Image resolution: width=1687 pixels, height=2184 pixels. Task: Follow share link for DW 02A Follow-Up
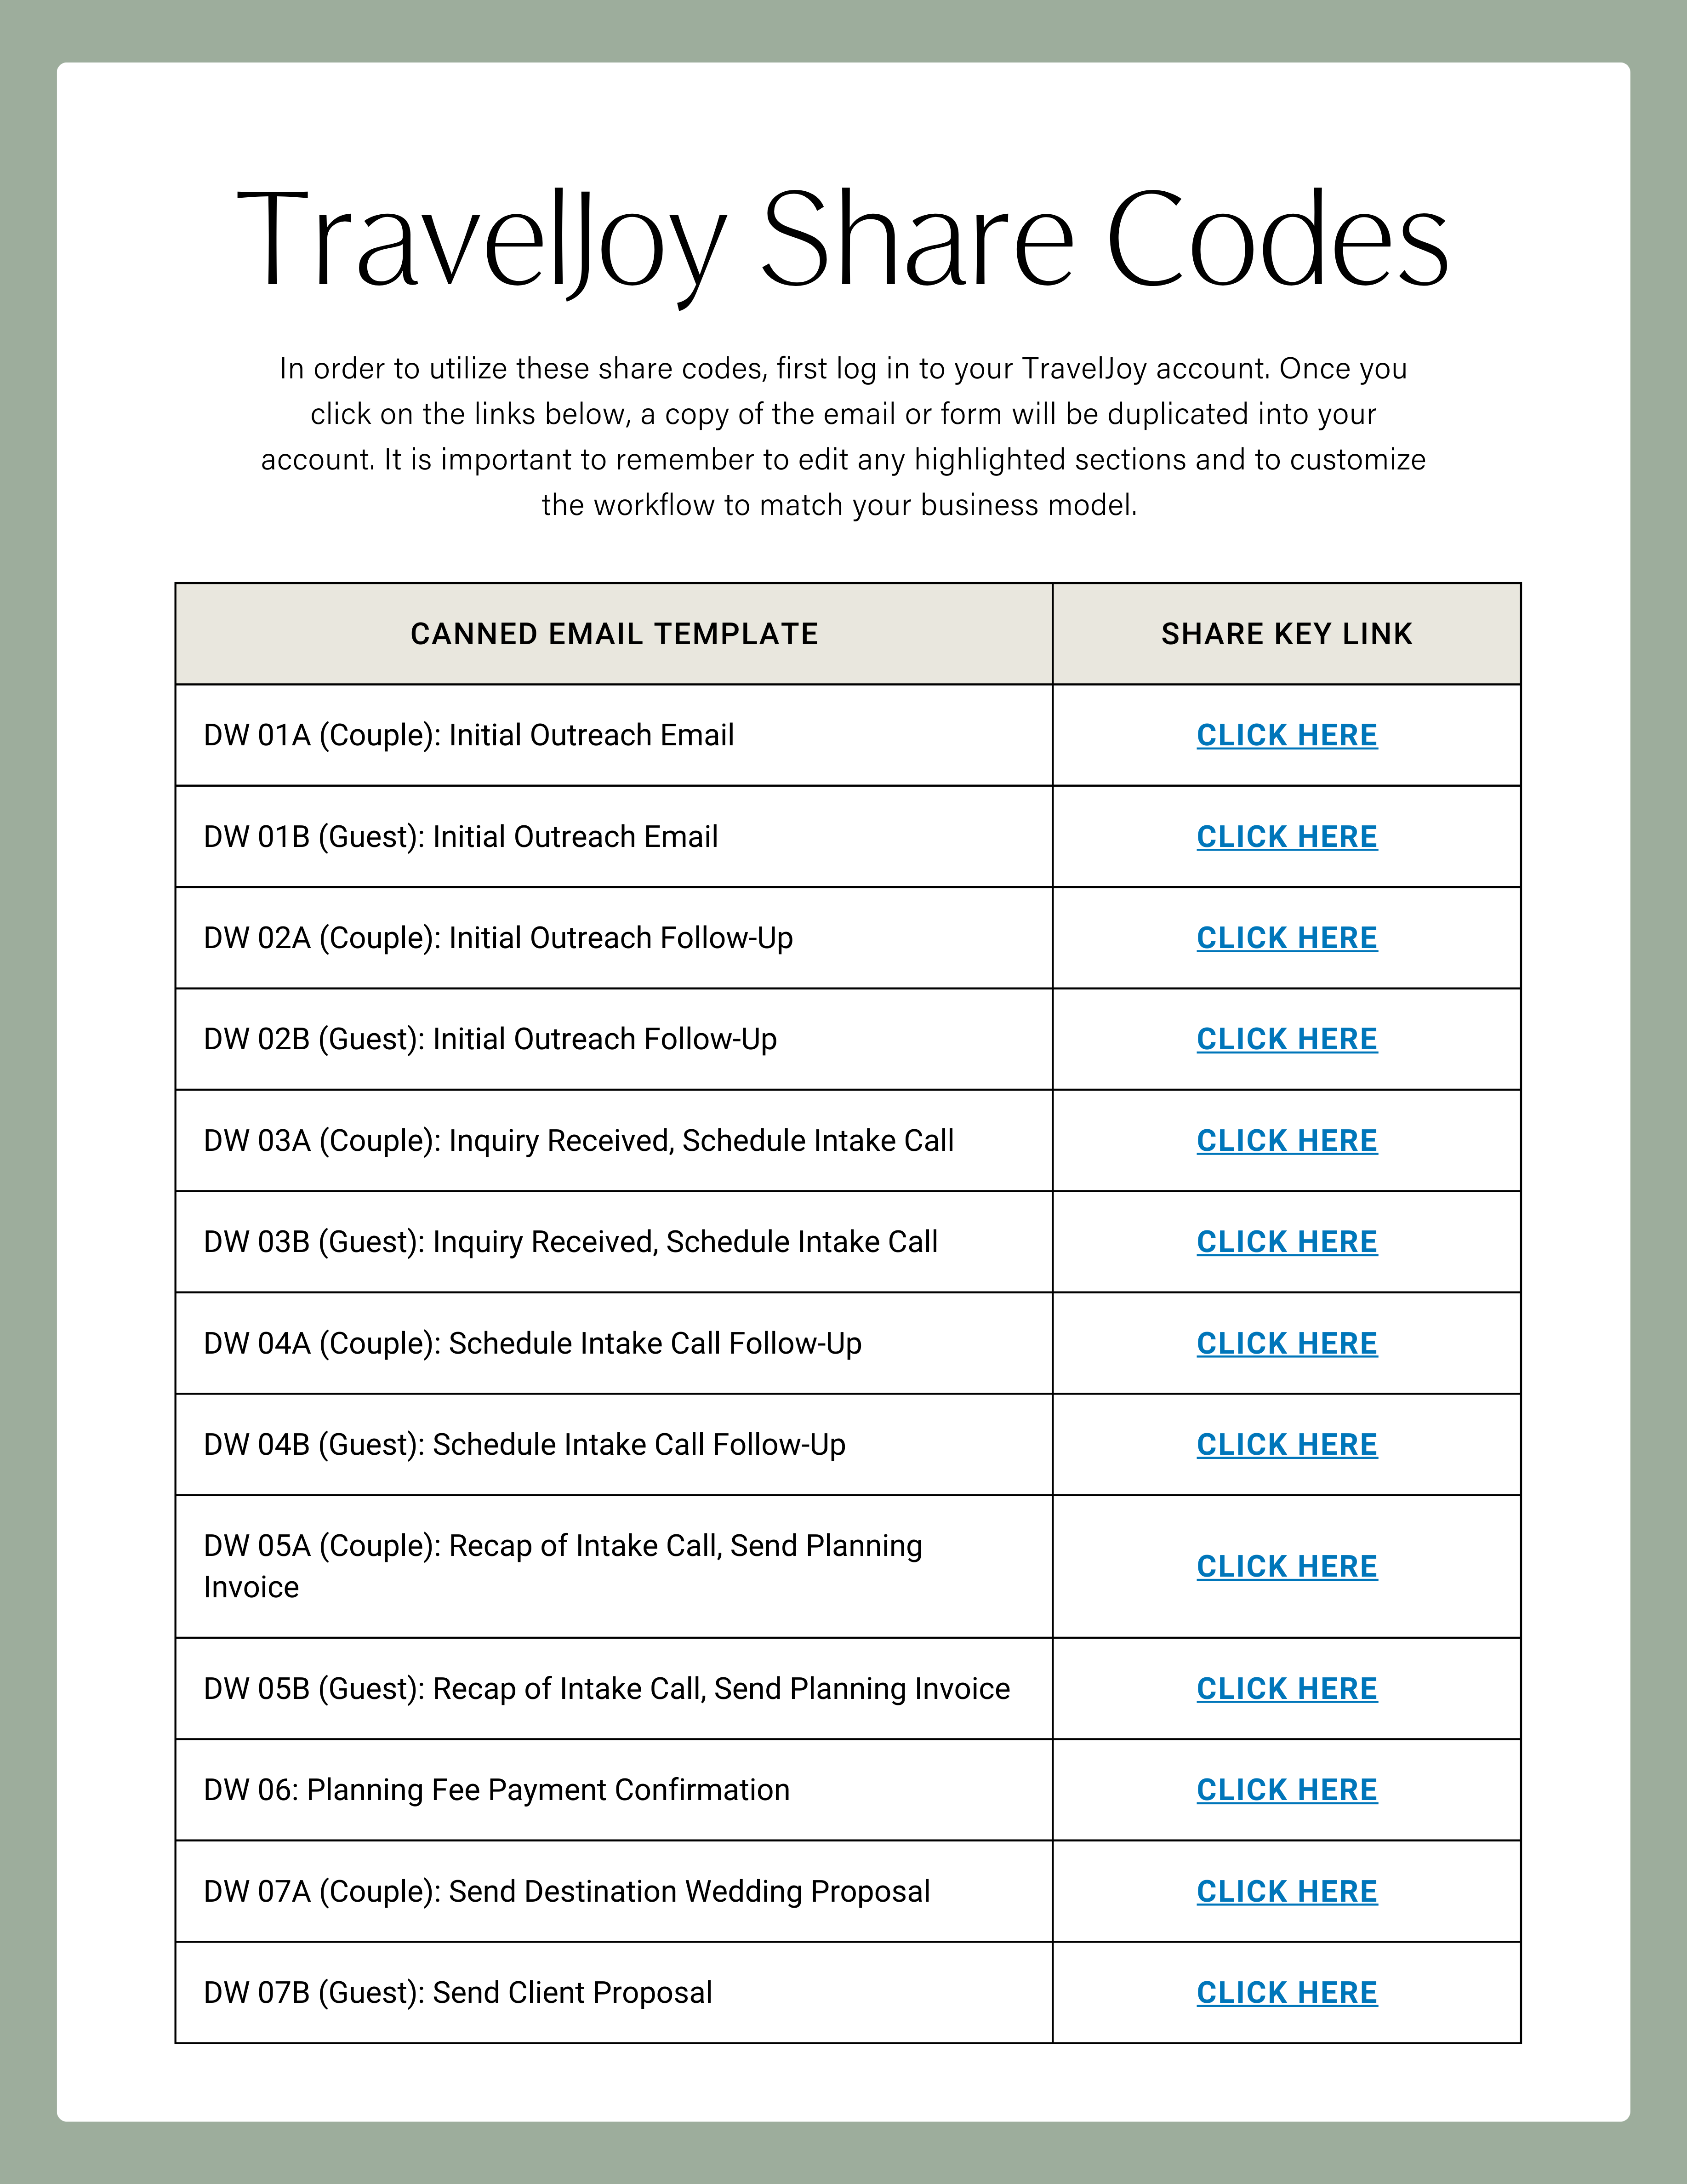click(x=1286, y=938)
